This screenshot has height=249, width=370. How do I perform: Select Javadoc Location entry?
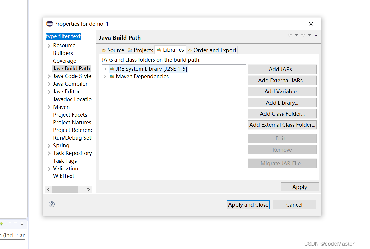(x=73, y=99)
